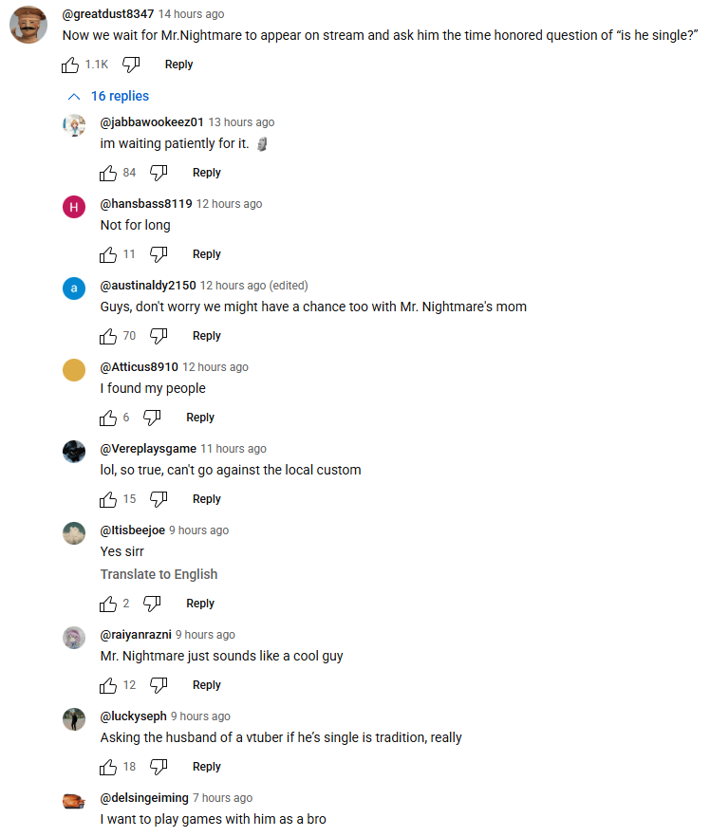Screen dimensions: 710x837
Task: Reply to @hansbass8119's comment
Action: [x=207, y=254]
